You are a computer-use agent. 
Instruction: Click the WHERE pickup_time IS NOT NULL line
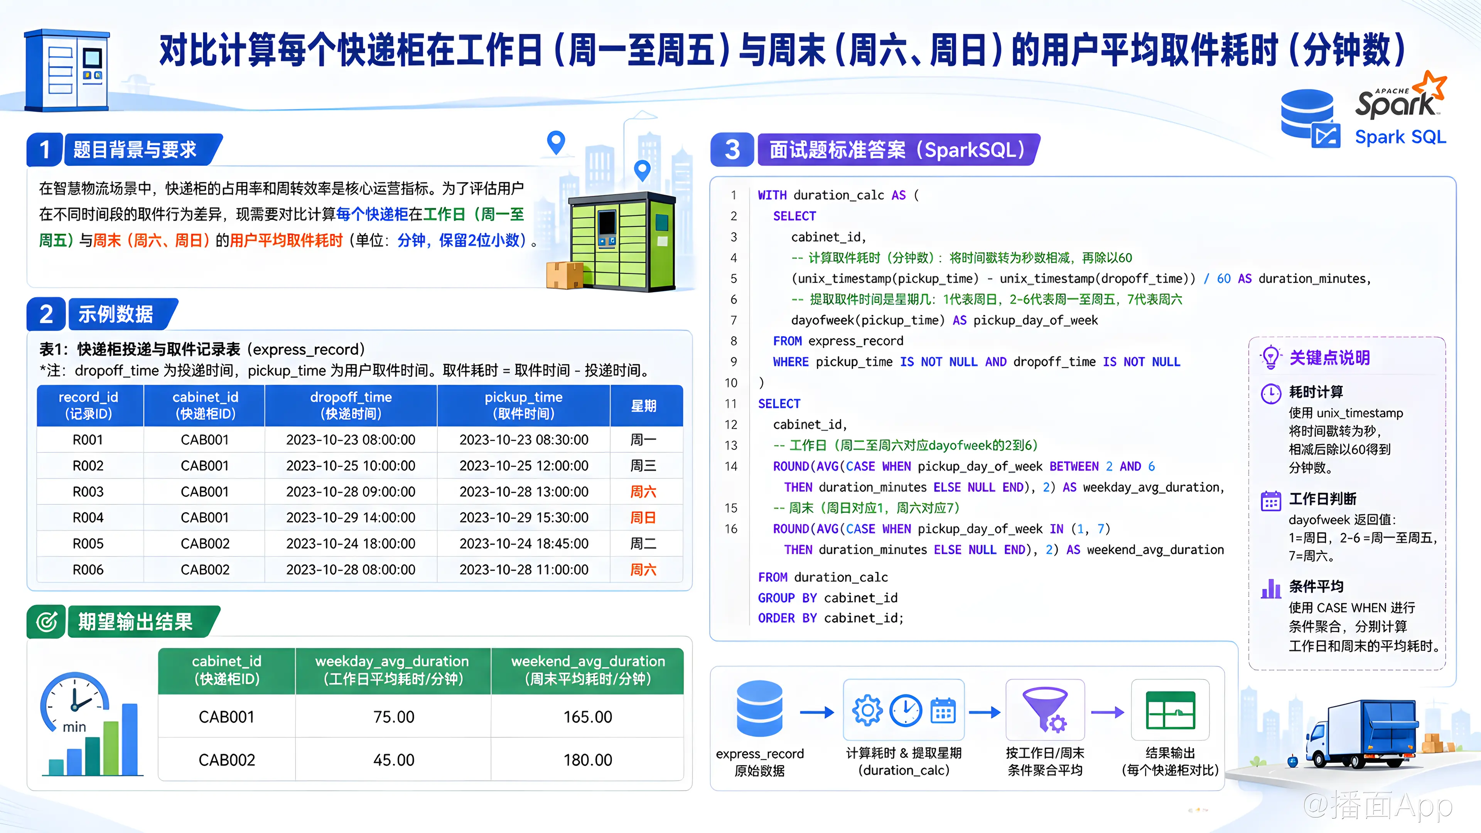pos(976,362)
